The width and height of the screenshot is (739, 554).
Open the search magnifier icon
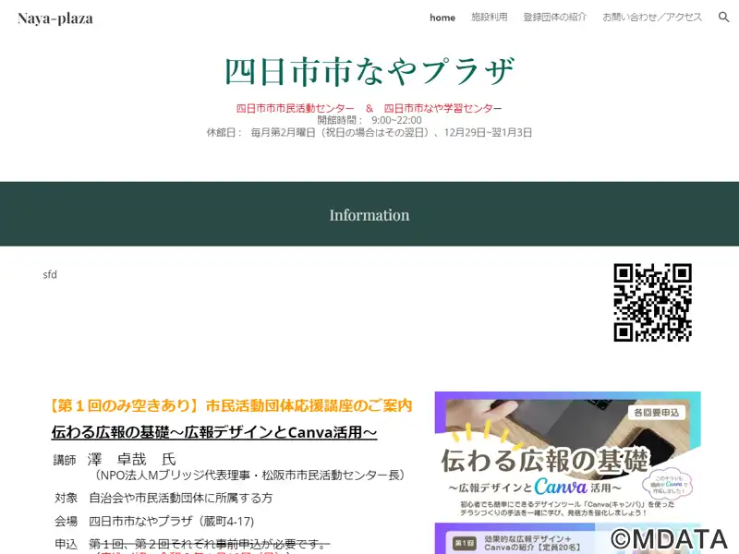pyautogui.click(x=723, y=18)
